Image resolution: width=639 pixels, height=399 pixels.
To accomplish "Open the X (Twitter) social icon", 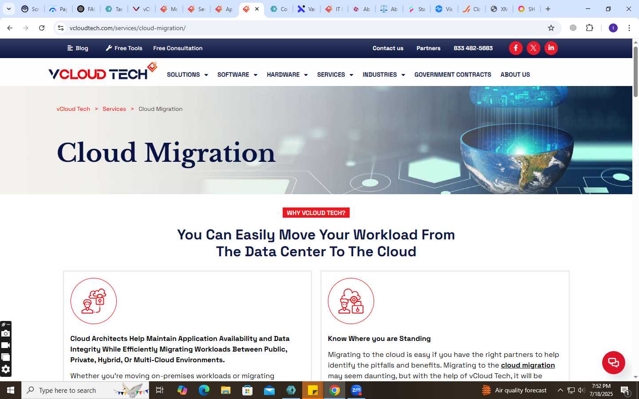I will tap(533, 48).
